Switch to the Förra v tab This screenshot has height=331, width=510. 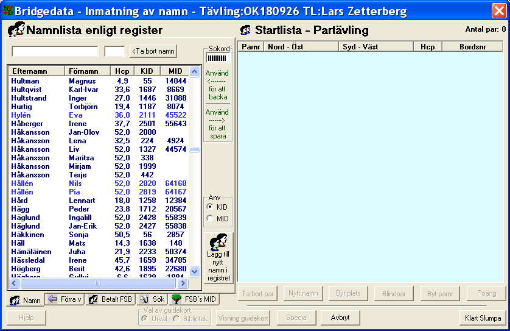coord(65,300)
